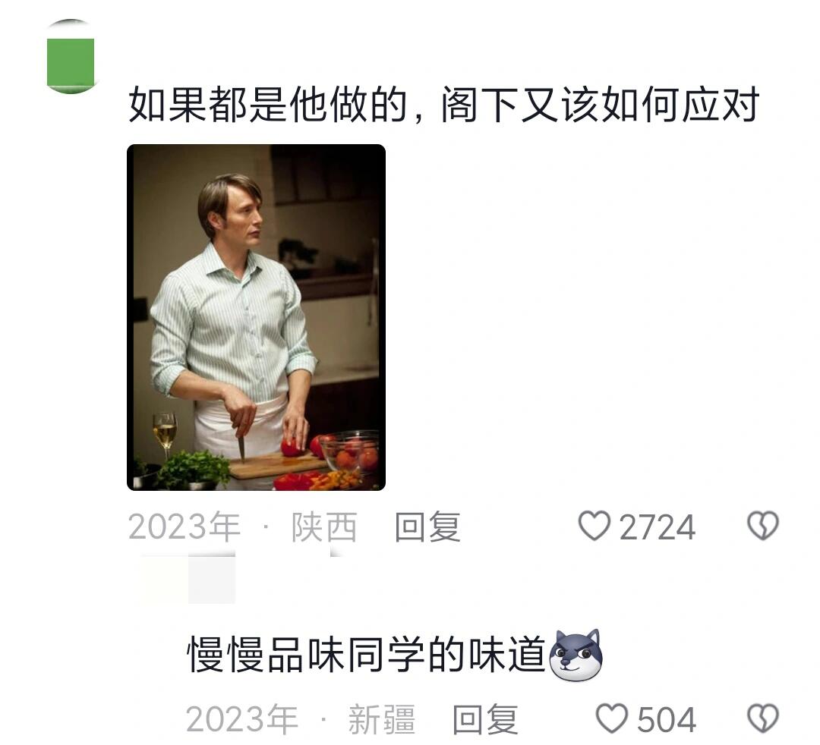Screen dimensions: 820x745
Task: Like the comment with 2724 likes
Action: (x=594, y=526)
